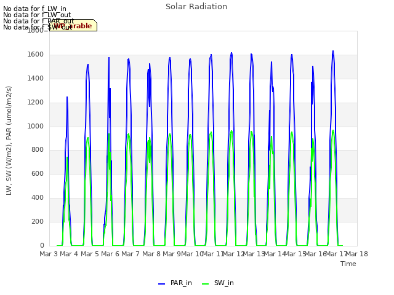Click the 600 y-axis tick label

pyautogui.click(x=38, y=173)
